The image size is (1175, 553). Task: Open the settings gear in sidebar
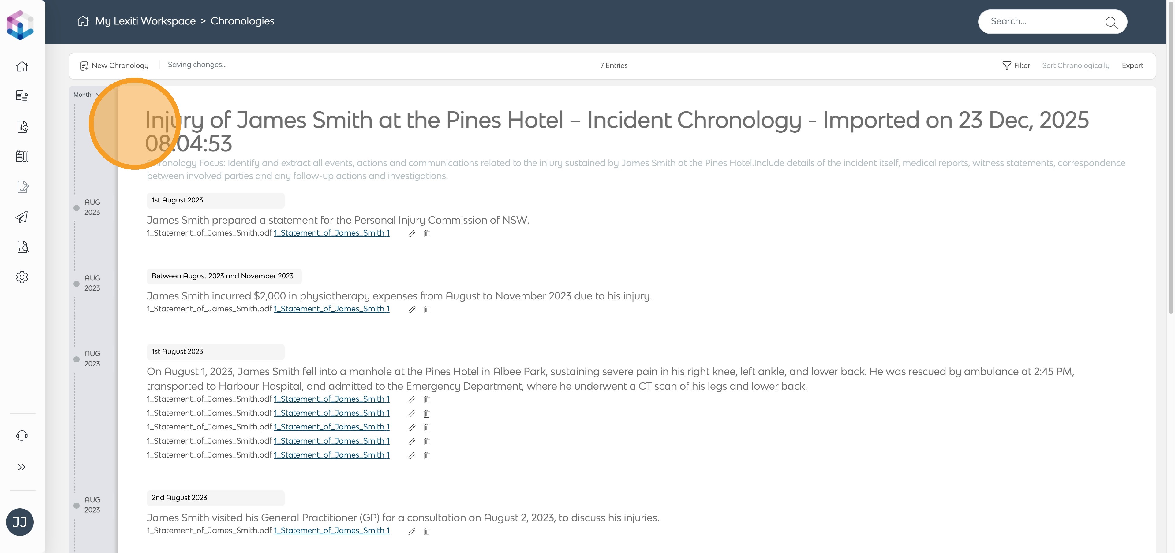tap(22, 277)
